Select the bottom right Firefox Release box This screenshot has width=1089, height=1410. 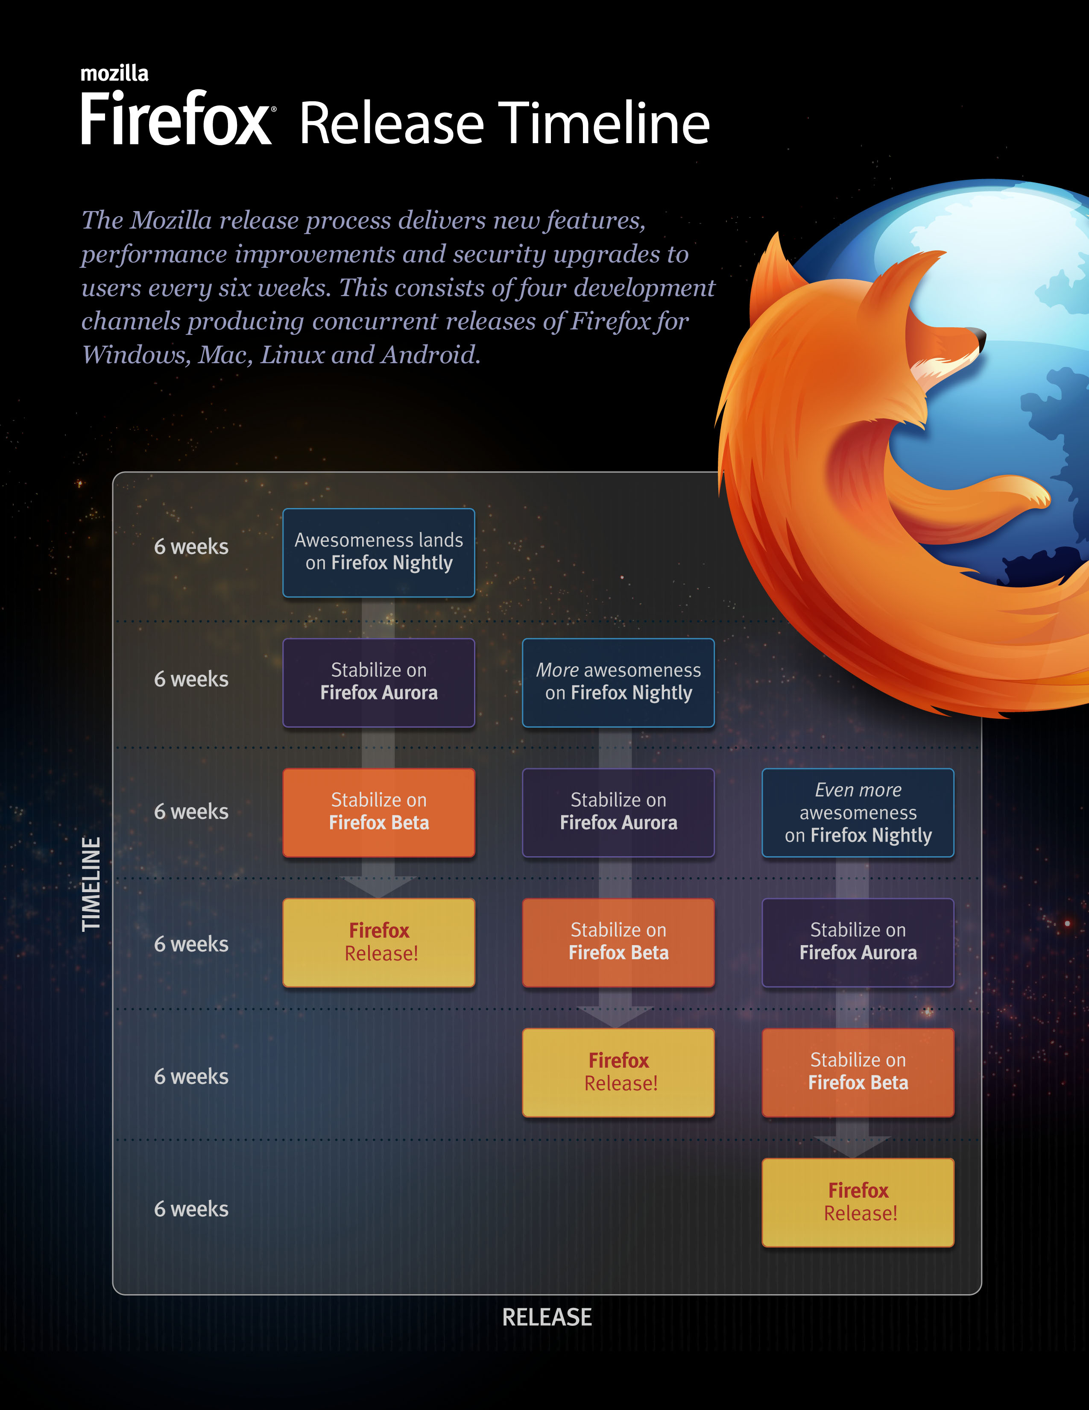(x=858, y=1202)
